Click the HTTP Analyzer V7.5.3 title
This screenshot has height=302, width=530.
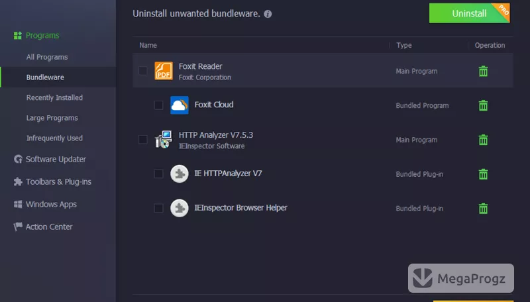point(216,135)
